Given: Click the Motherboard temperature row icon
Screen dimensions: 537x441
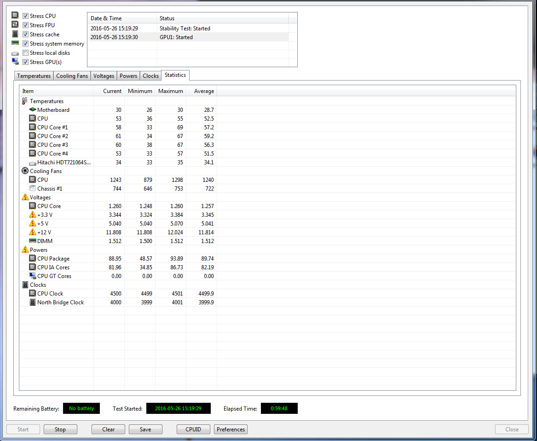Looking at the screenshot, I should (33, 110).
